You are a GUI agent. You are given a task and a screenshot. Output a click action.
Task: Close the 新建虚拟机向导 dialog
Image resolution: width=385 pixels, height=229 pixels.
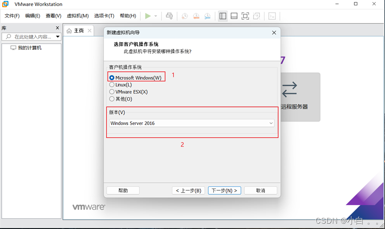274,32
